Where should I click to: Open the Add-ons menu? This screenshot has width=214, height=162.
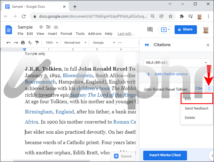point(95,34)
